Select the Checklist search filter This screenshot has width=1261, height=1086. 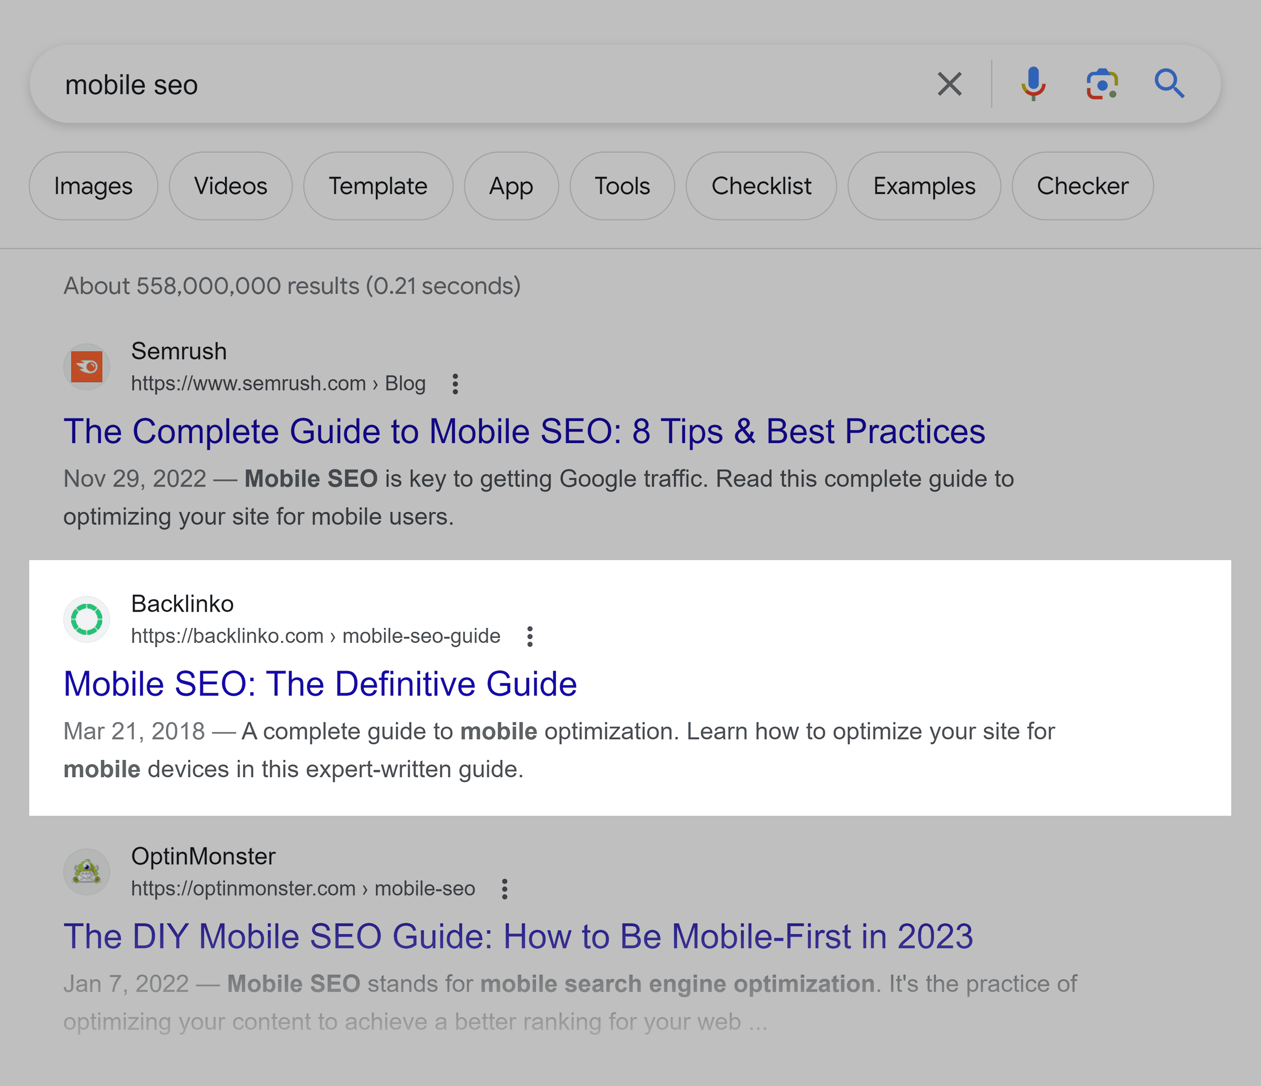tap(762, 185)
